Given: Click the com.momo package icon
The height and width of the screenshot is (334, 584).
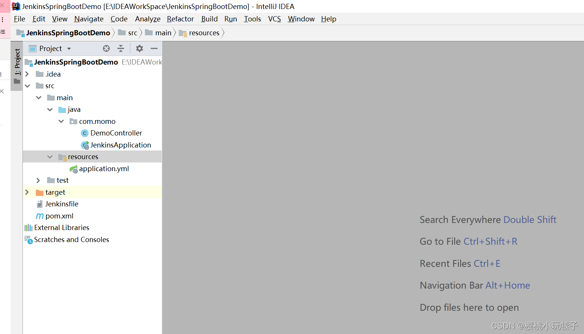Looking at the screenshot, I should [74, 121].
